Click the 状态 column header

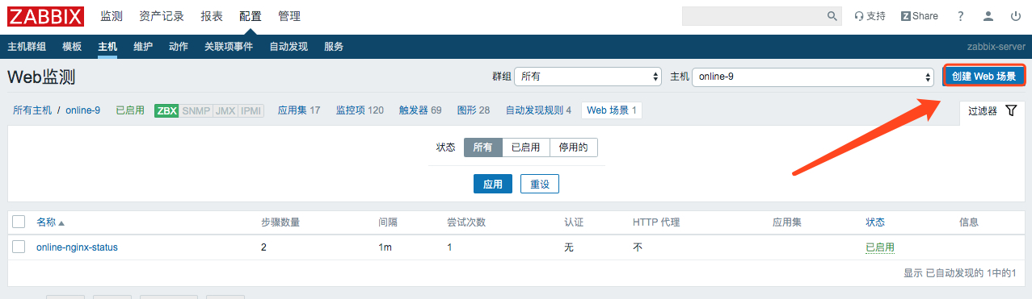point(875,222)
